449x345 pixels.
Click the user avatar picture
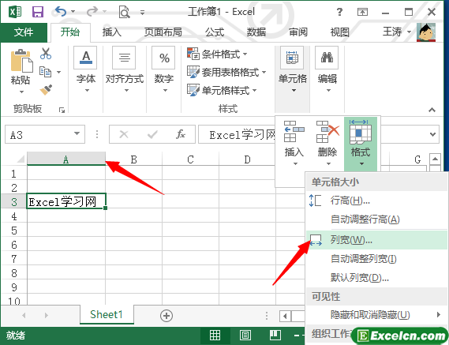[x=426, y=32]
